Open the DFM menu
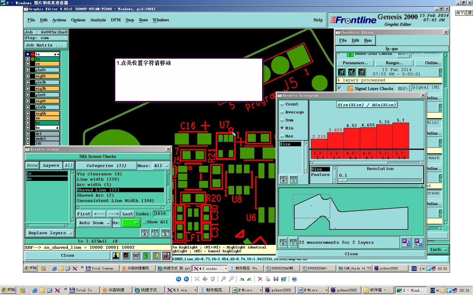 [116, 20]
